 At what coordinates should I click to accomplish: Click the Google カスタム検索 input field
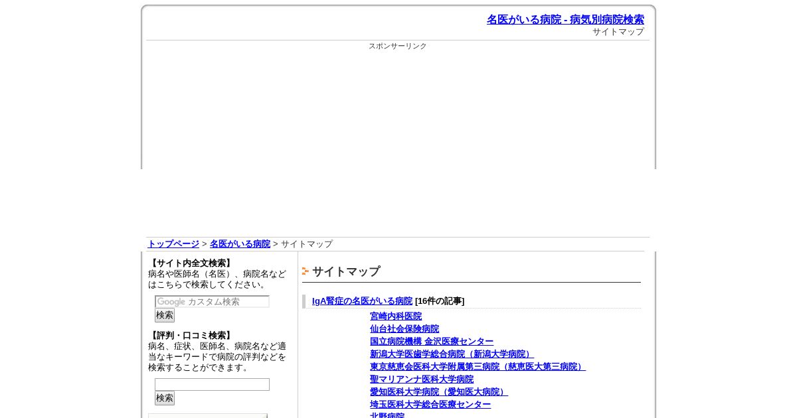tap(212, 302)
